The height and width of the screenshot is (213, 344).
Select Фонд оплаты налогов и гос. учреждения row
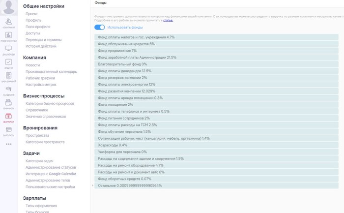(x=216, y=37)
